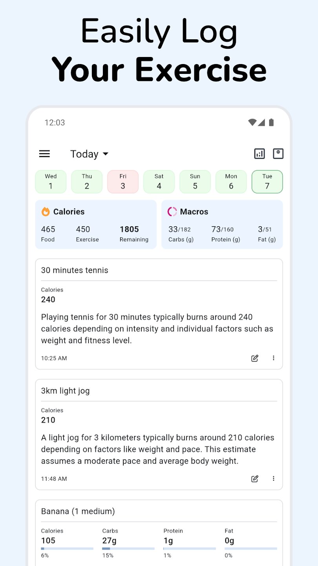The height and width of the screenshot is (566, 318).
Task: Open the Banana (1 medium) entry
Action: pos(78,511)
